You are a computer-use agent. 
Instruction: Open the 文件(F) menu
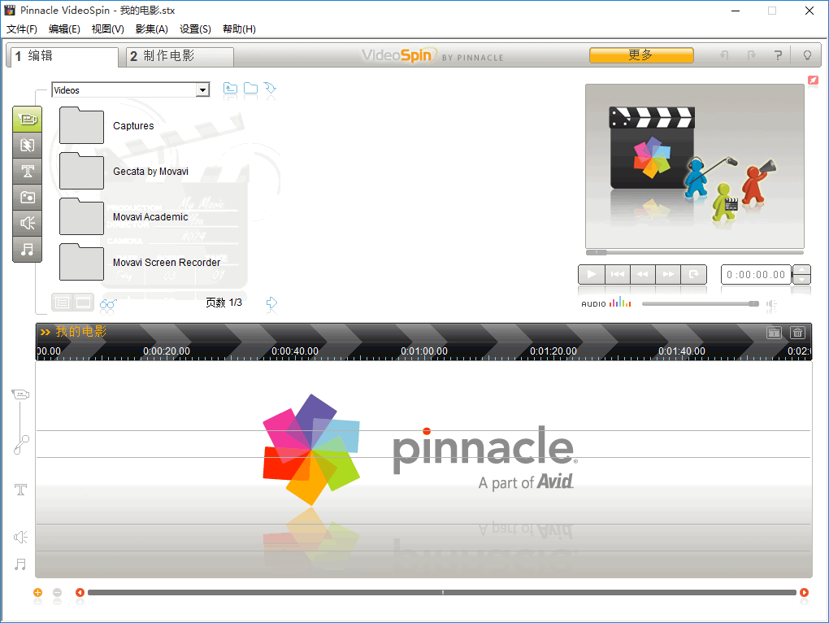click(22, 29)
